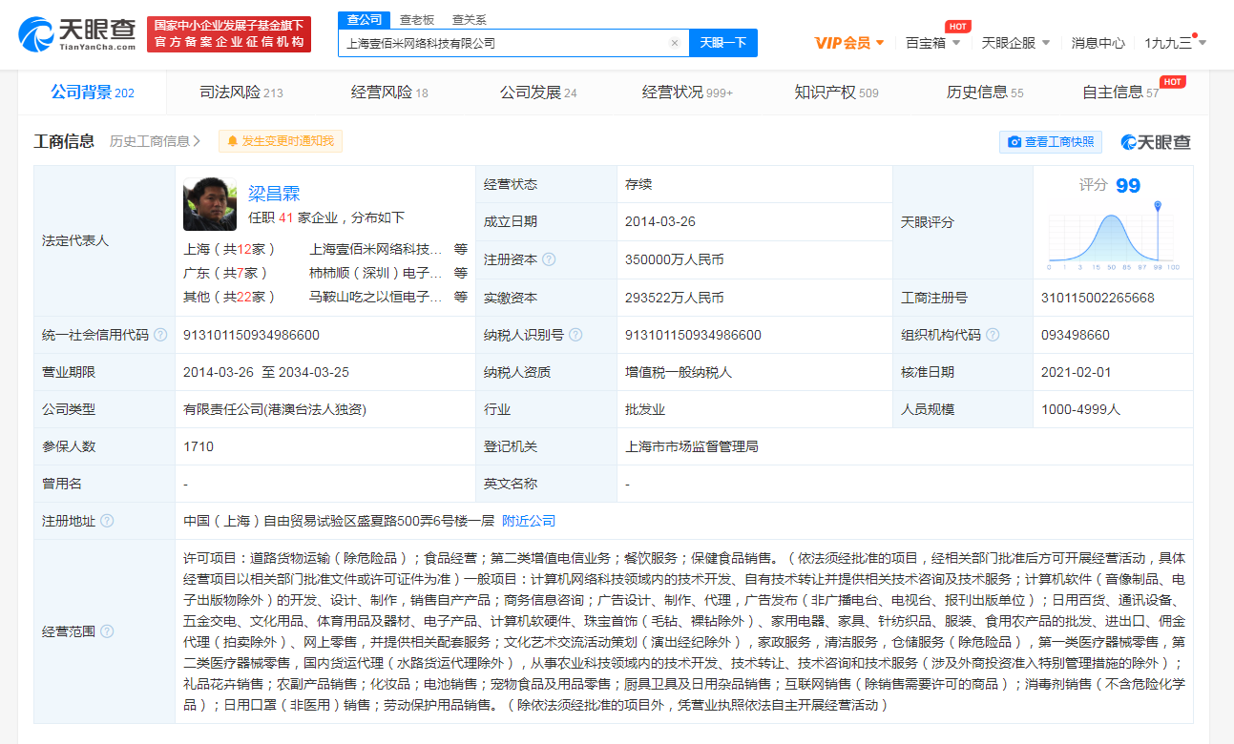Click the 天眼一下 search button
This screenshot has width=1234, height=744.
point(722,43)
